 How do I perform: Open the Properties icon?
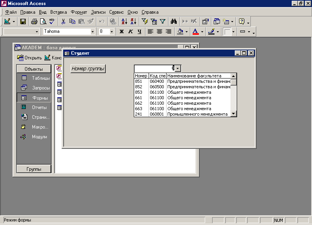click(206, 21)
